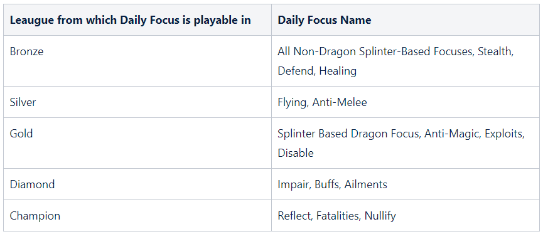Screen dimensions: 543x234
Task: Select the Gold league cell
Action: pos(137,143)
